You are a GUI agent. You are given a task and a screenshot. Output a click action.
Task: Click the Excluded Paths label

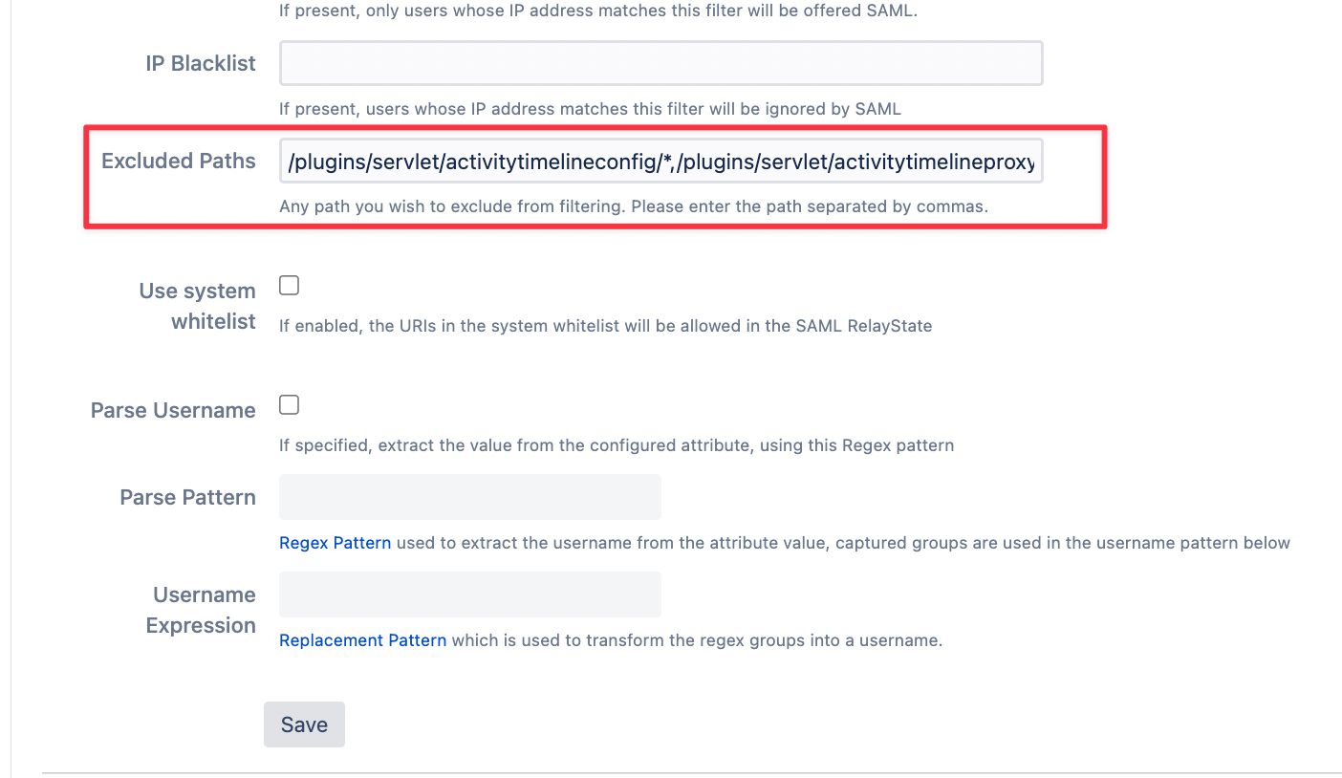pyautogui.click(x=178, y=162)
